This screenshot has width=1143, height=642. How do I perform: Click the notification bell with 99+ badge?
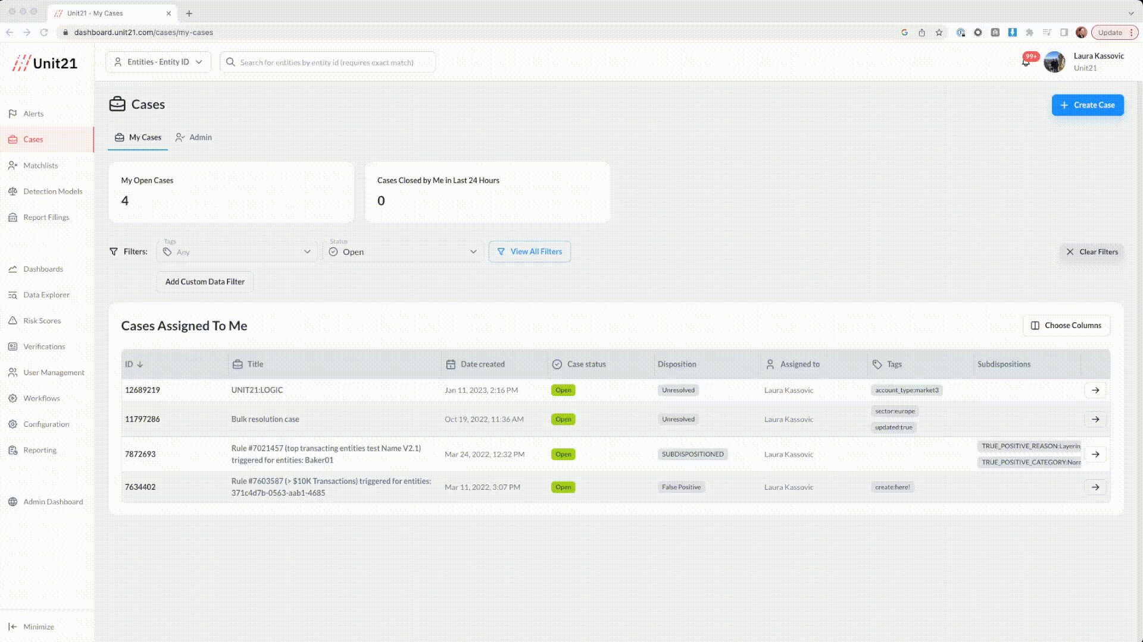coord(1026,62)
